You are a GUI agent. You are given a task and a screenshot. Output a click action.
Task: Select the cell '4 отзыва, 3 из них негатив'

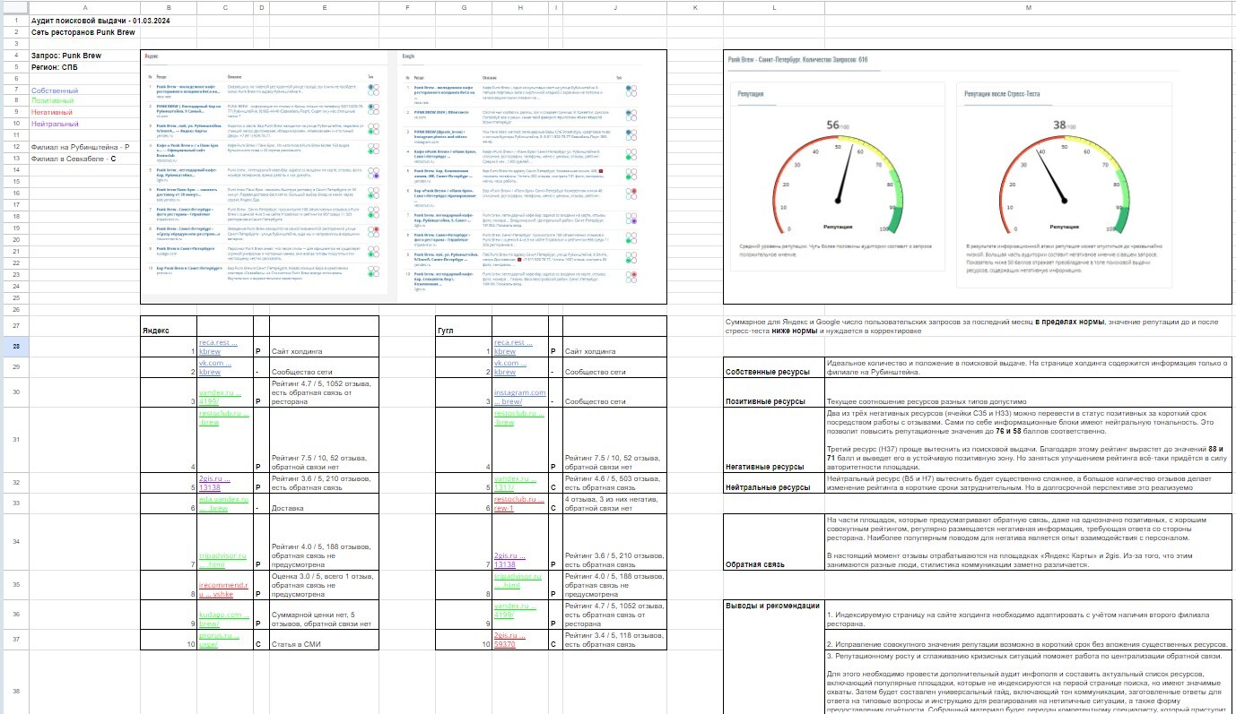(615, 503)
